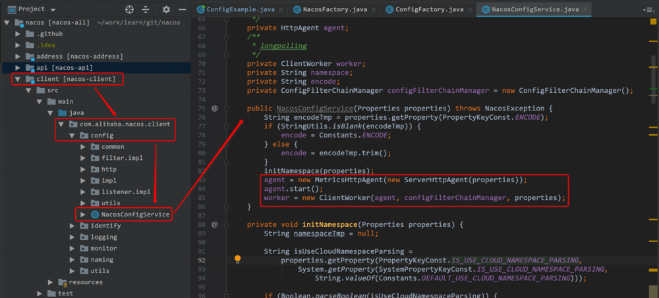Image resolution: width=659 pixels, height=298 pixels.
Task: Expand the .github folder arrow
Action: coord(18,34)
